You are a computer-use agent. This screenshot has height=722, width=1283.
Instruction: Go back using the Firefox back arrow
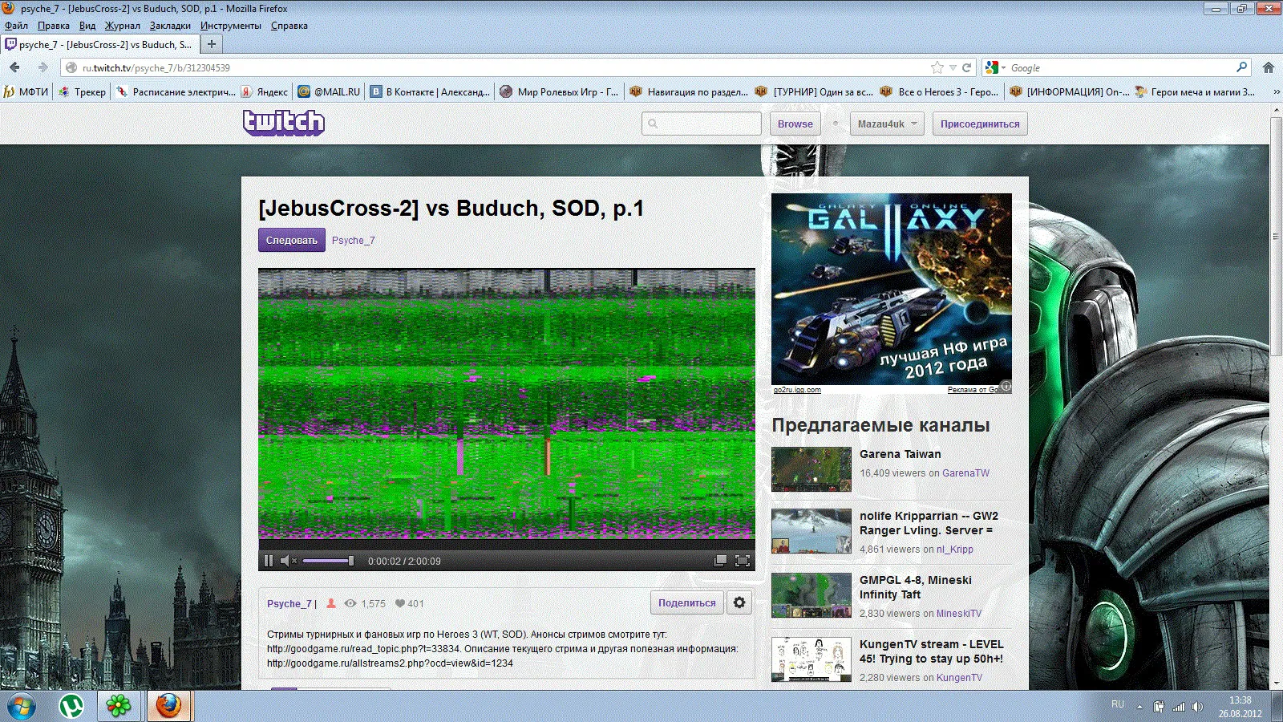tap(14, 67)
